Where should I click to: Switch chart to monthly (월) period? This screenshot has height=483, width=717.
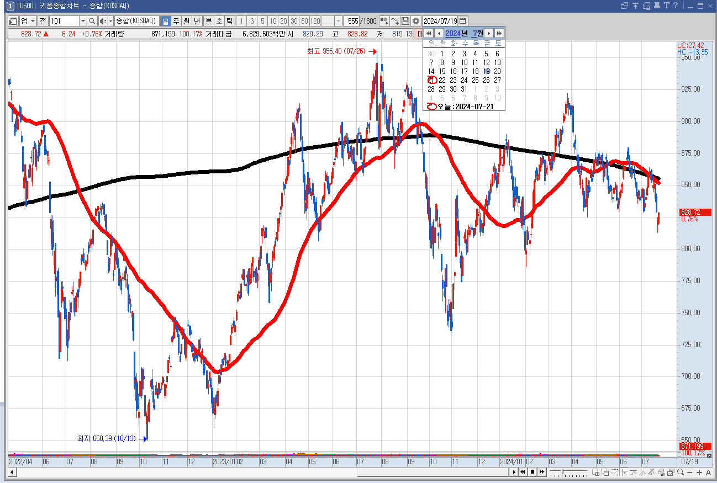tap(187, 21)
